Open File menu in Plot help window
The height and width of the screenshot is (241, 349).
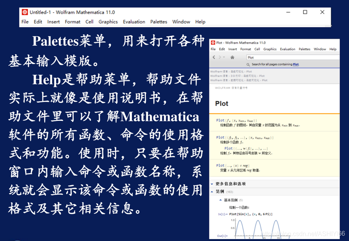pos(213,49)
